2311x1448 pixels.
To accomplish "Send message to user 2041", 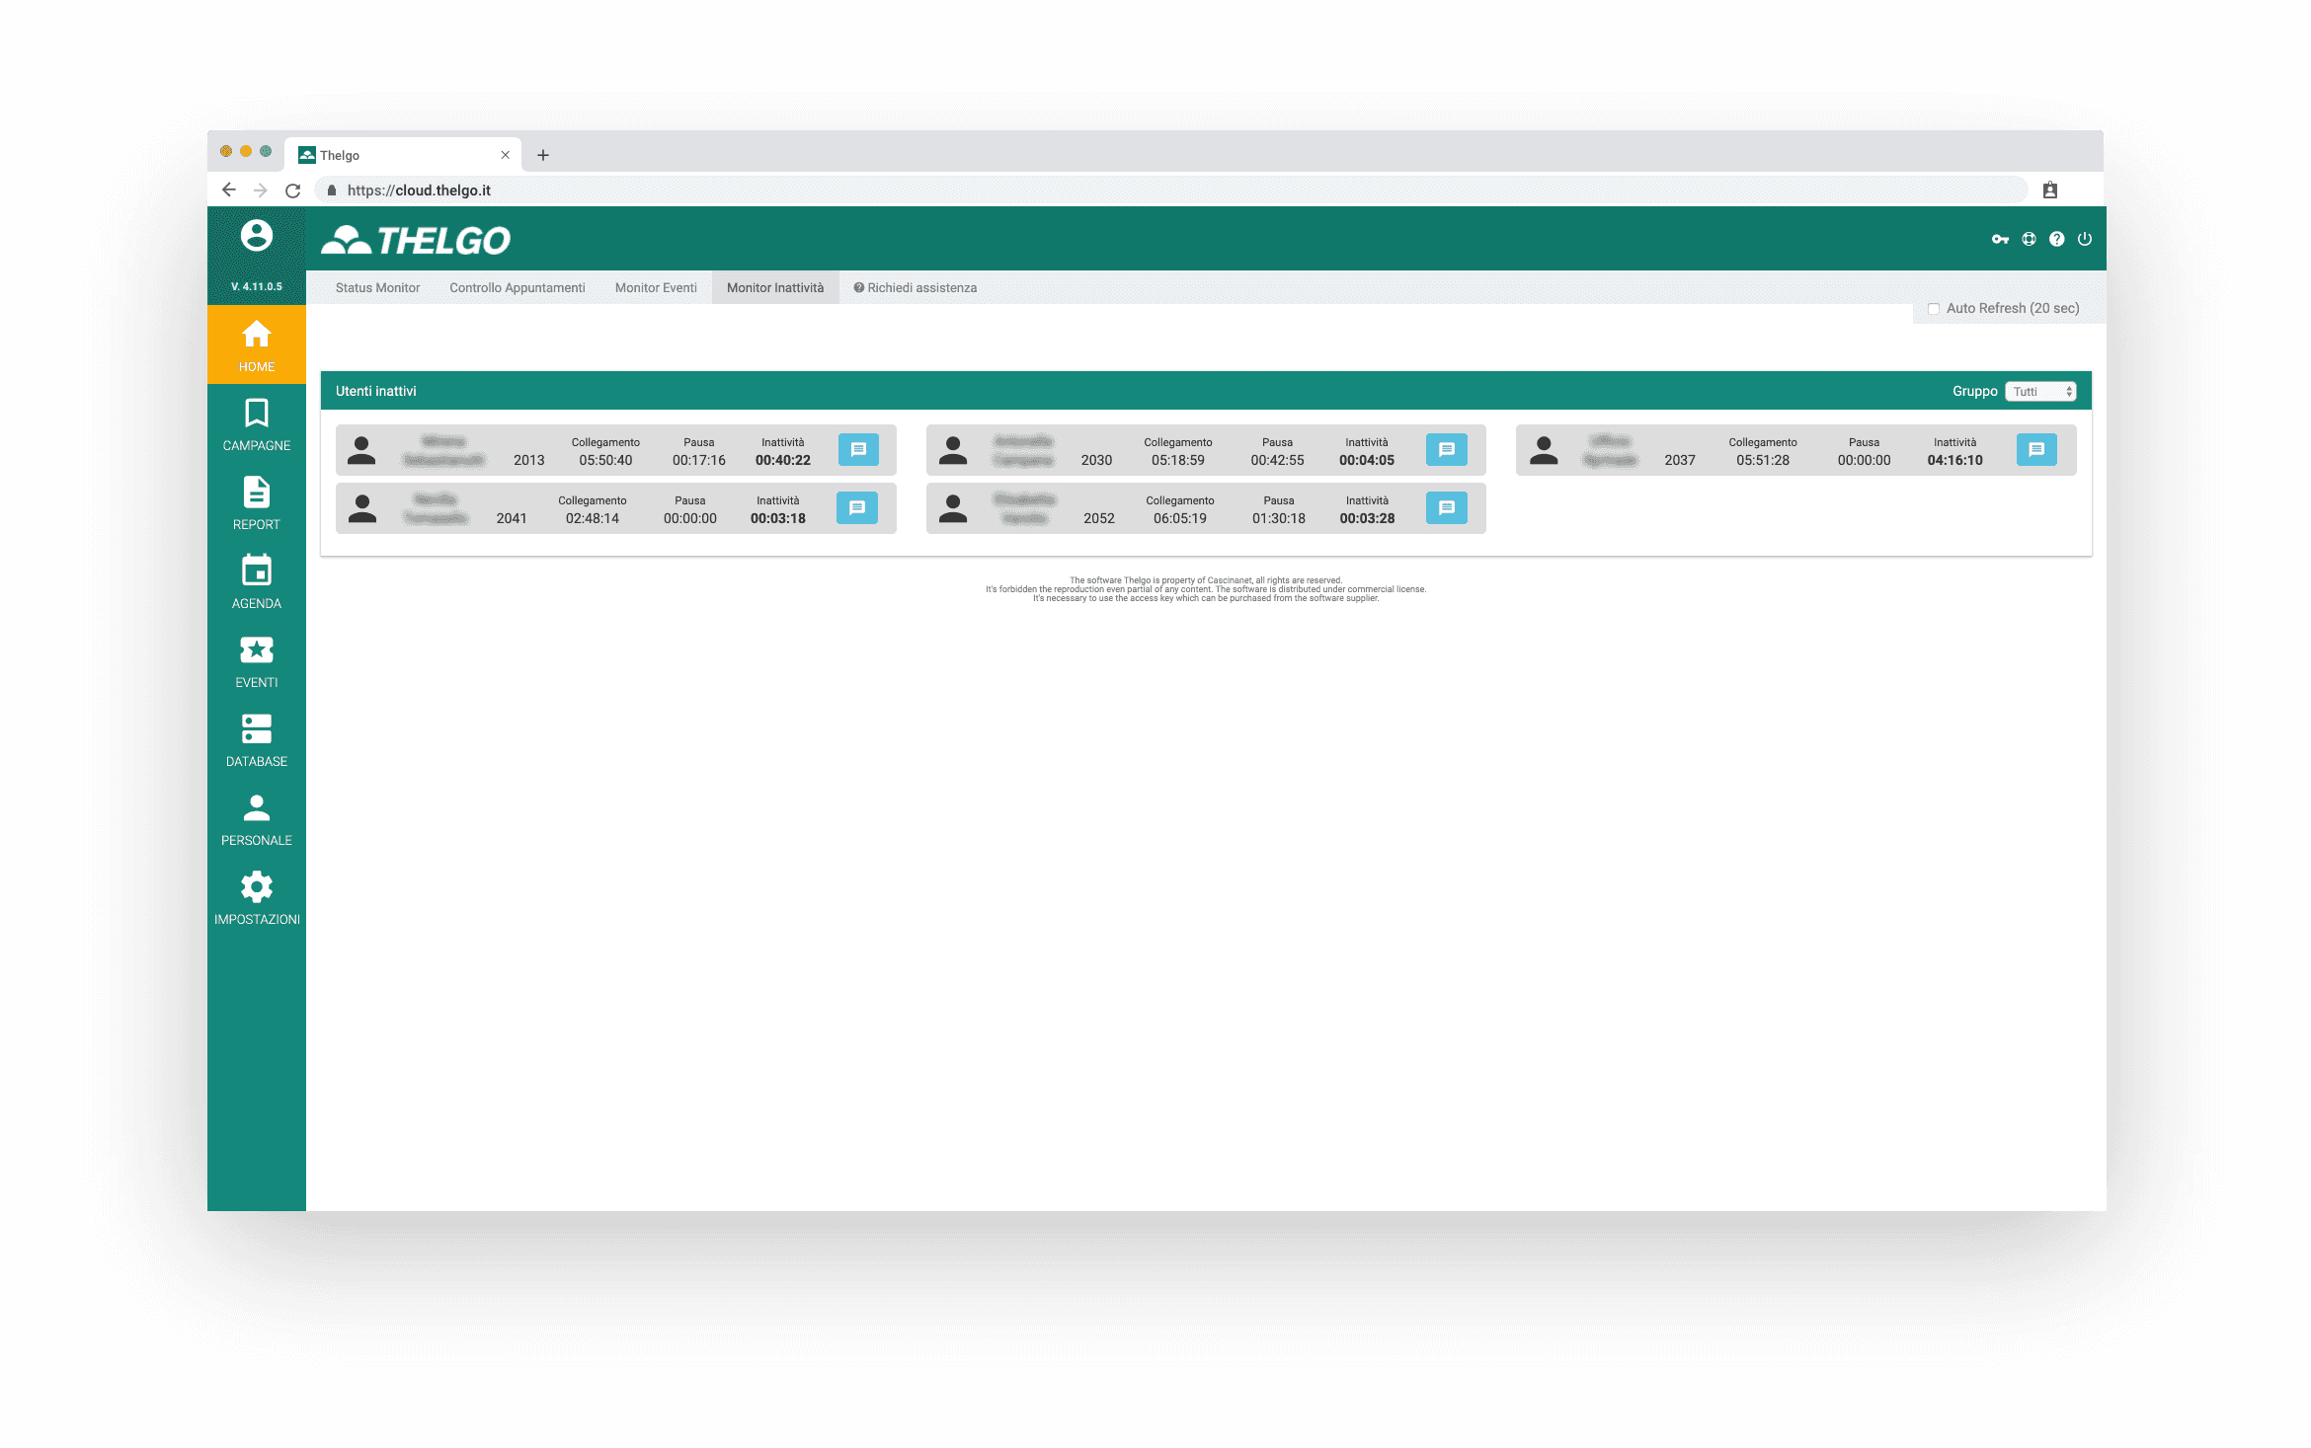I will coord(856,507).
